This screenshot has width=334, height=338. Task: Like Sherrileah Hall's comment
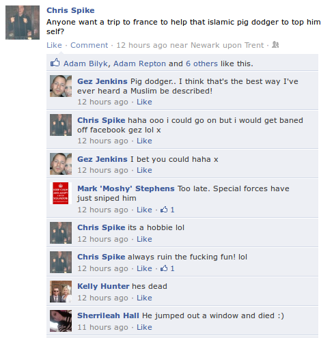point(144,327)
